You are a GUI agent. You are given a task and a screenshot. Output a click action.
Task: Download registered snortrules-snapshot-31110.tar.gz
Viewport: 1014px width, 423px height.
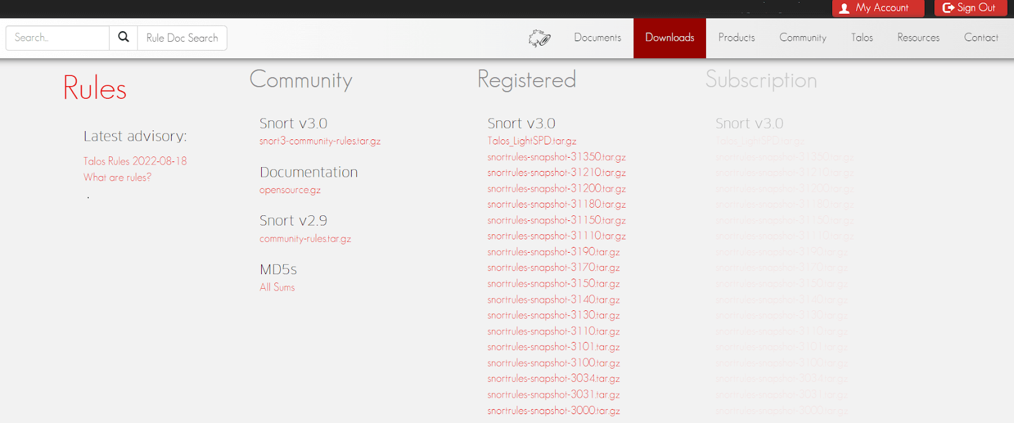[x=556, y=236]
